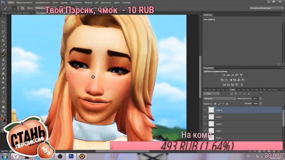Open the layer blend mode dropdown

pos(220,99)
